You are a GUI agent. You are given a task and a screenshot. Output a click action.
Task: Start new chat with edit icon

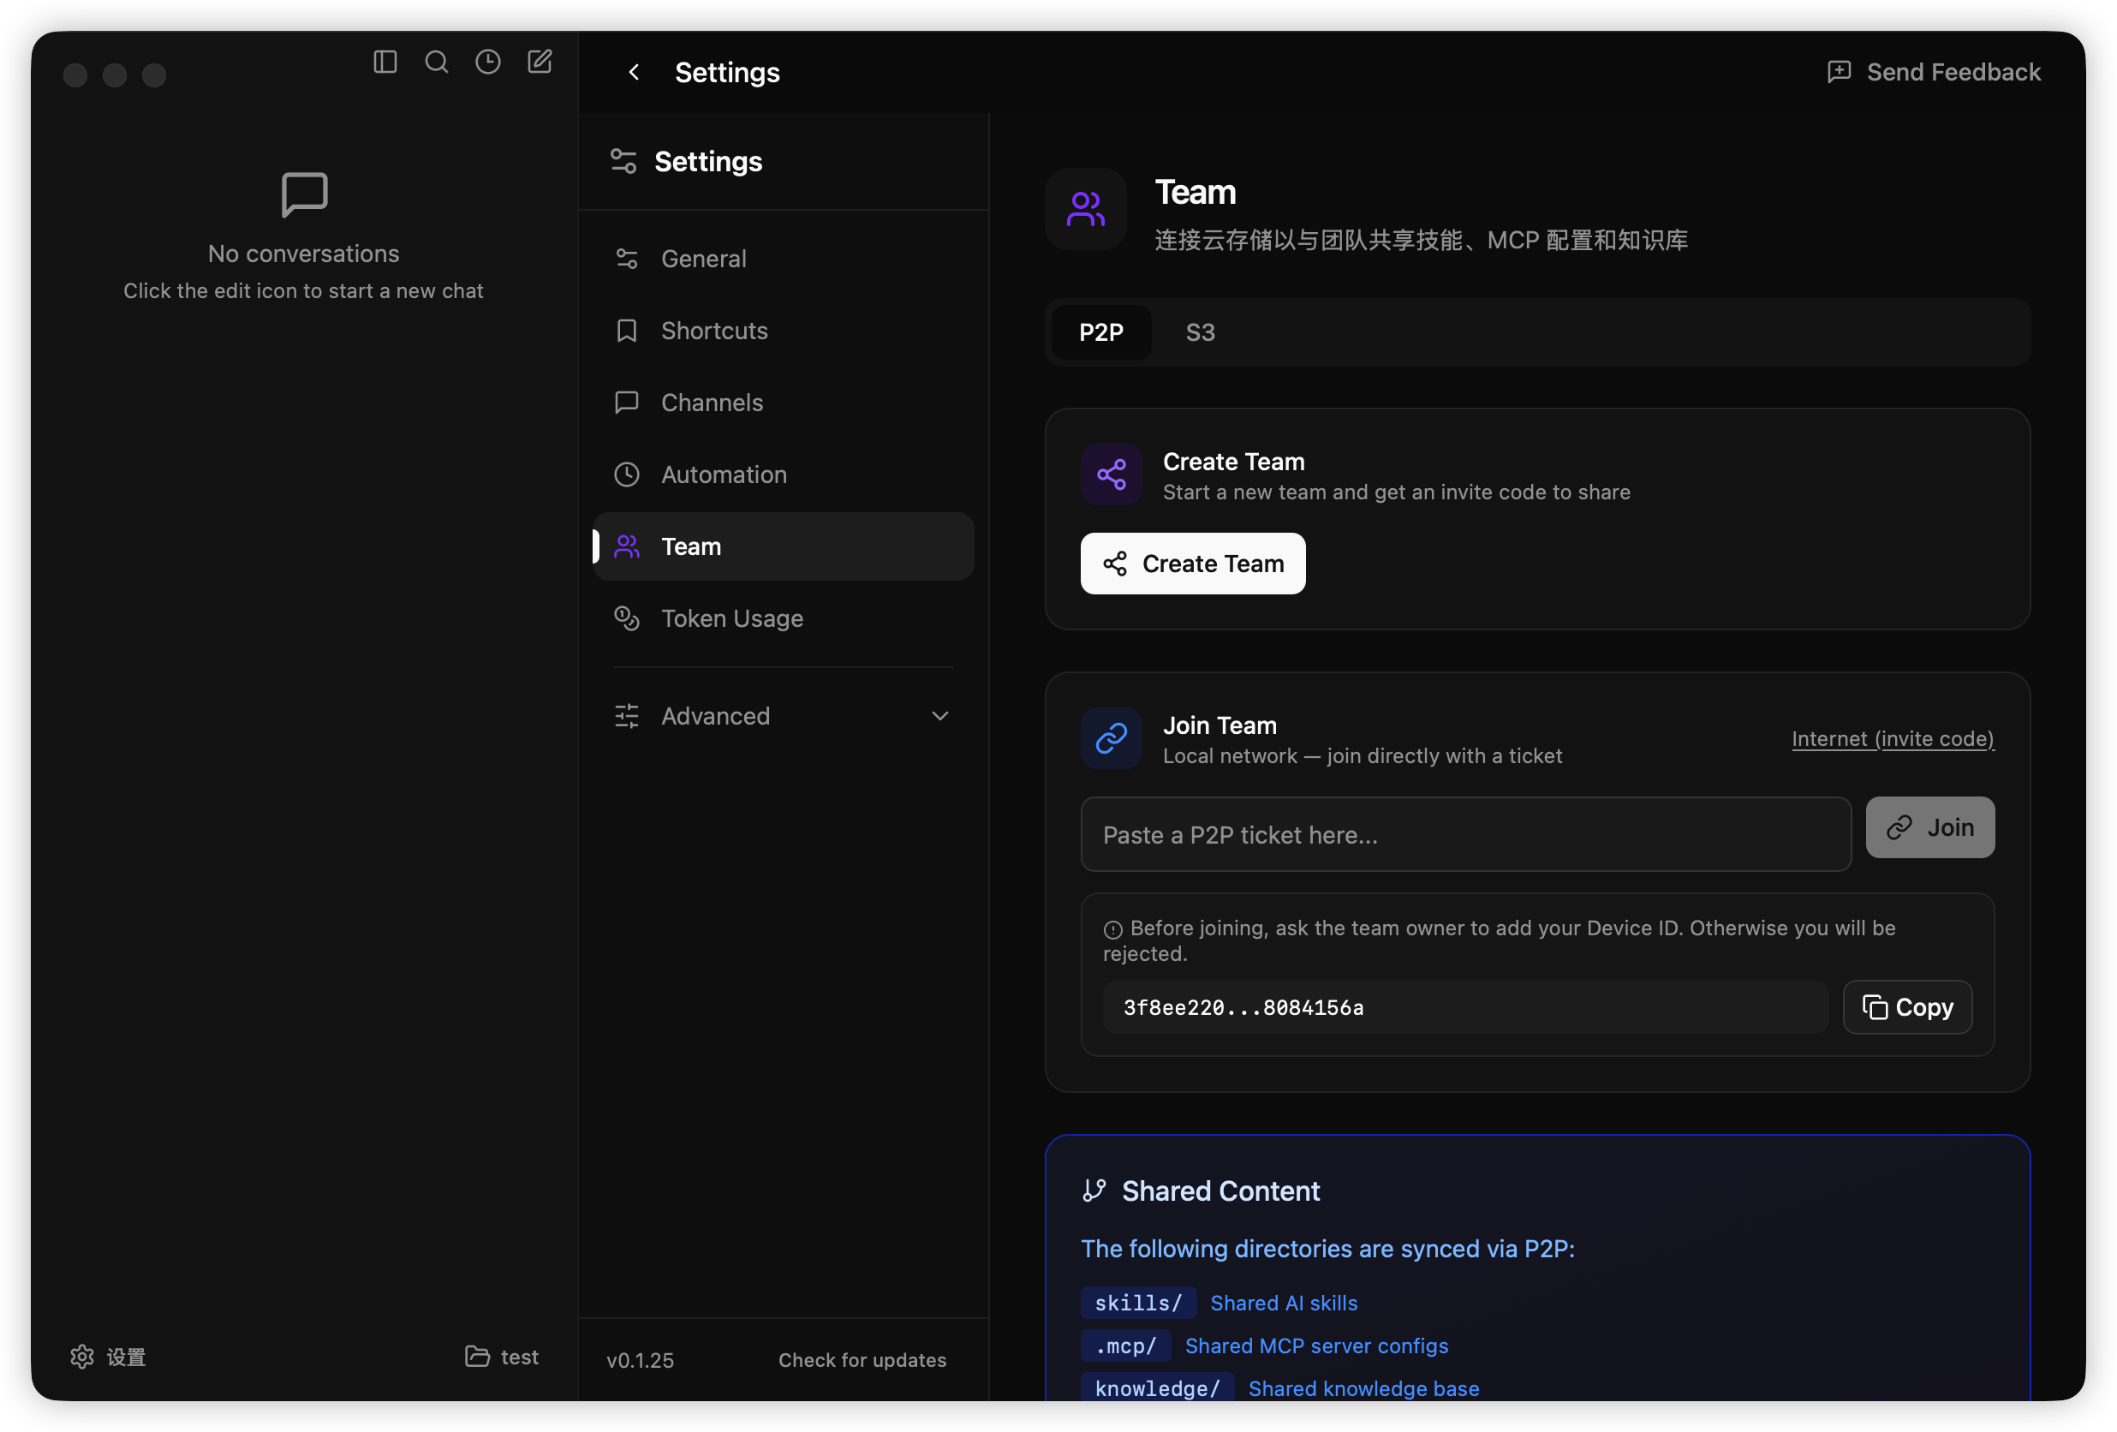pyautogui.click(x=540, y=62)
